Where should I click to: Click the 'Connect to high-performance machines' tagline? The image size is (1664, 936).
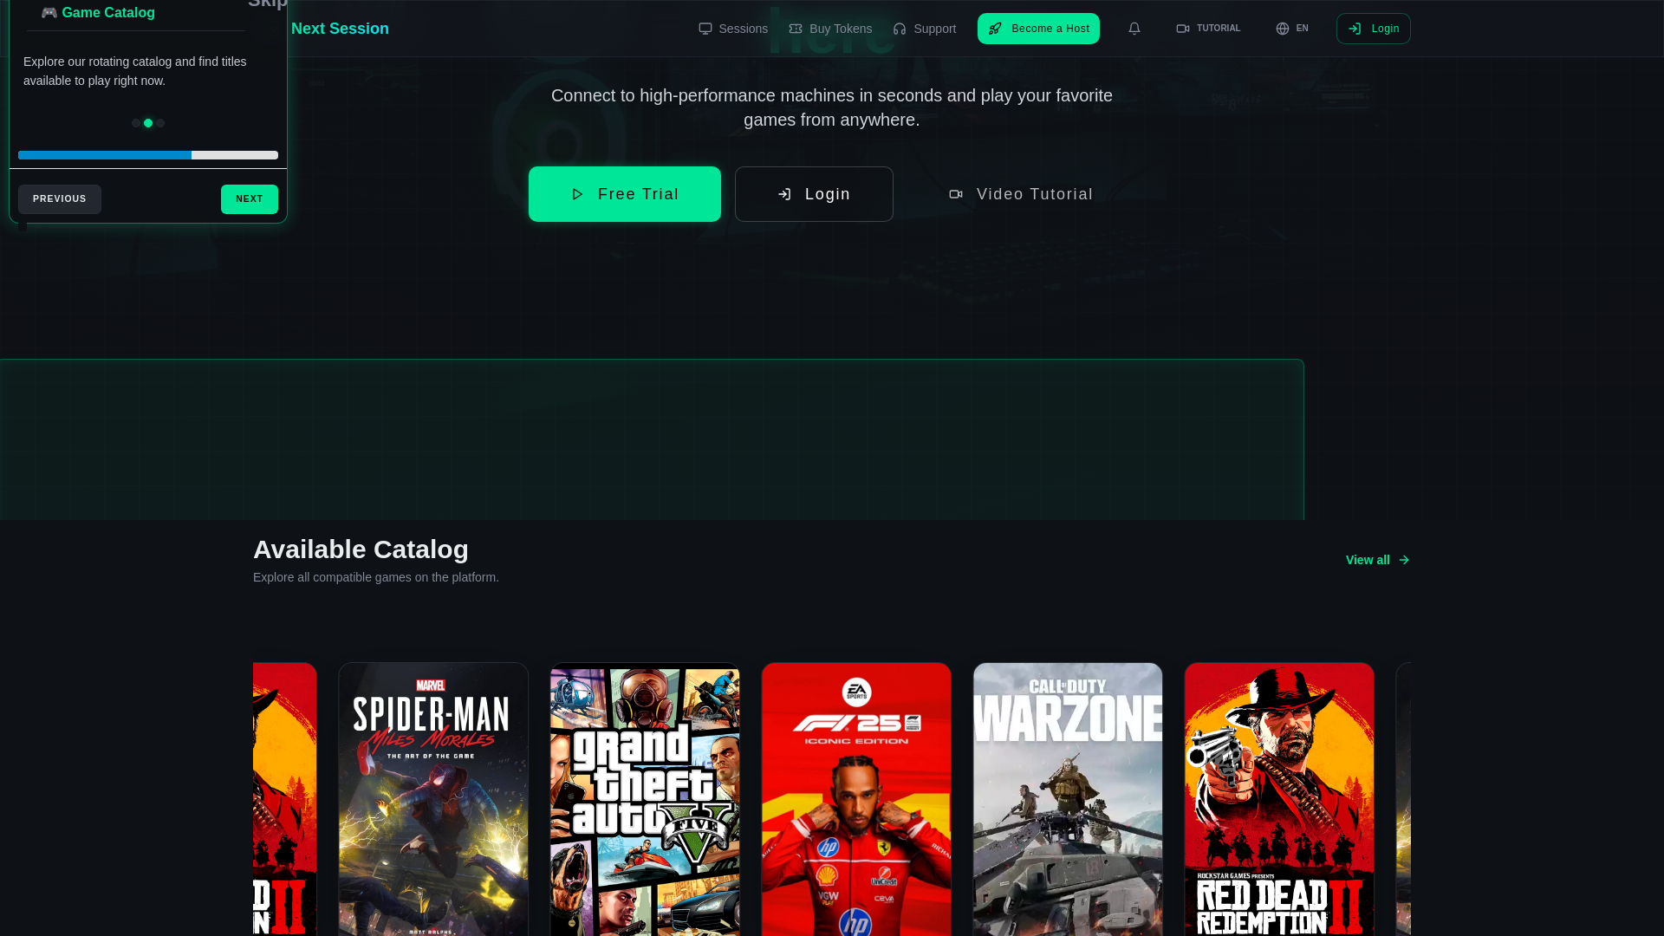[832, 107]
